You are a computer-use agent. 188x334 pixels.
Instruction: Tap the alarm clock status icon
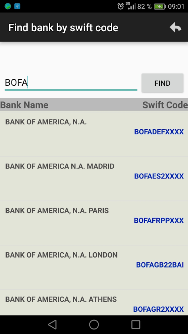(121, 6)
